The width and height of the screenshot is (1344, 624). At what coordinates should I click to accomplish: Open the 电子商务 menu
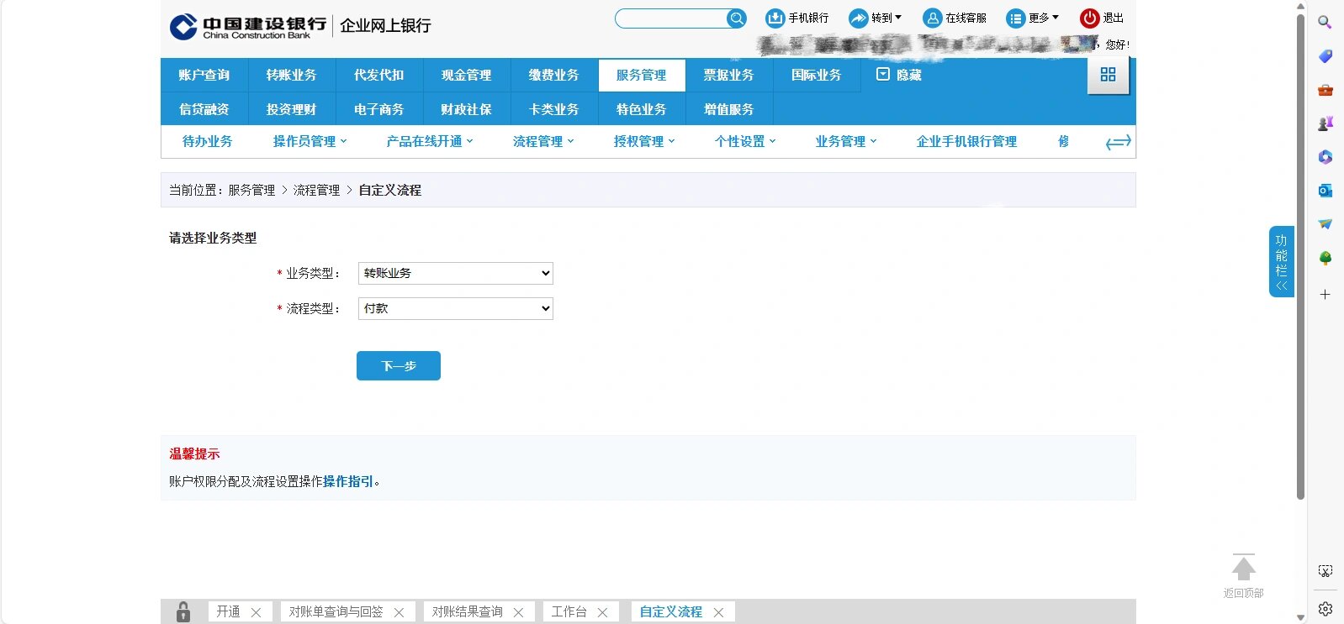[x=379, y=109]
